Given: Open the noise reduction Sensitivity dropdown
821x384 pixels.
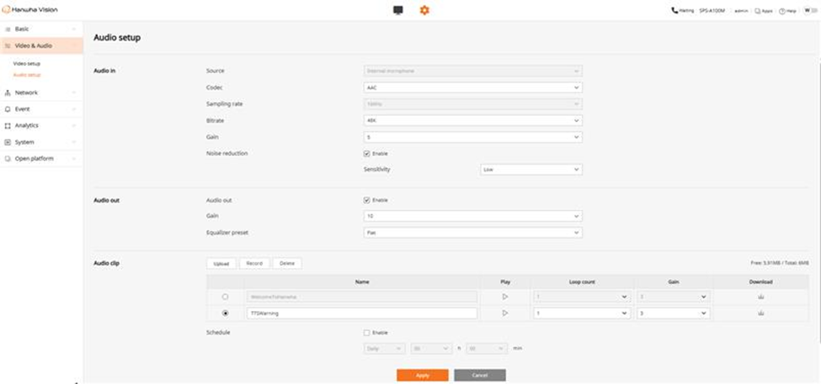Looking at the screenshot, I should tap(530, 170).
